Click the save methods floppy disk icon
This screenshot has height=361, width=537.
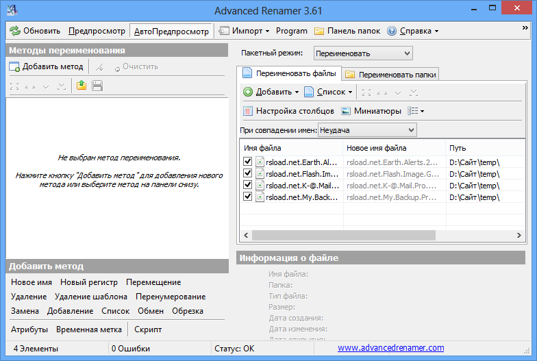(x=97, y=86)
